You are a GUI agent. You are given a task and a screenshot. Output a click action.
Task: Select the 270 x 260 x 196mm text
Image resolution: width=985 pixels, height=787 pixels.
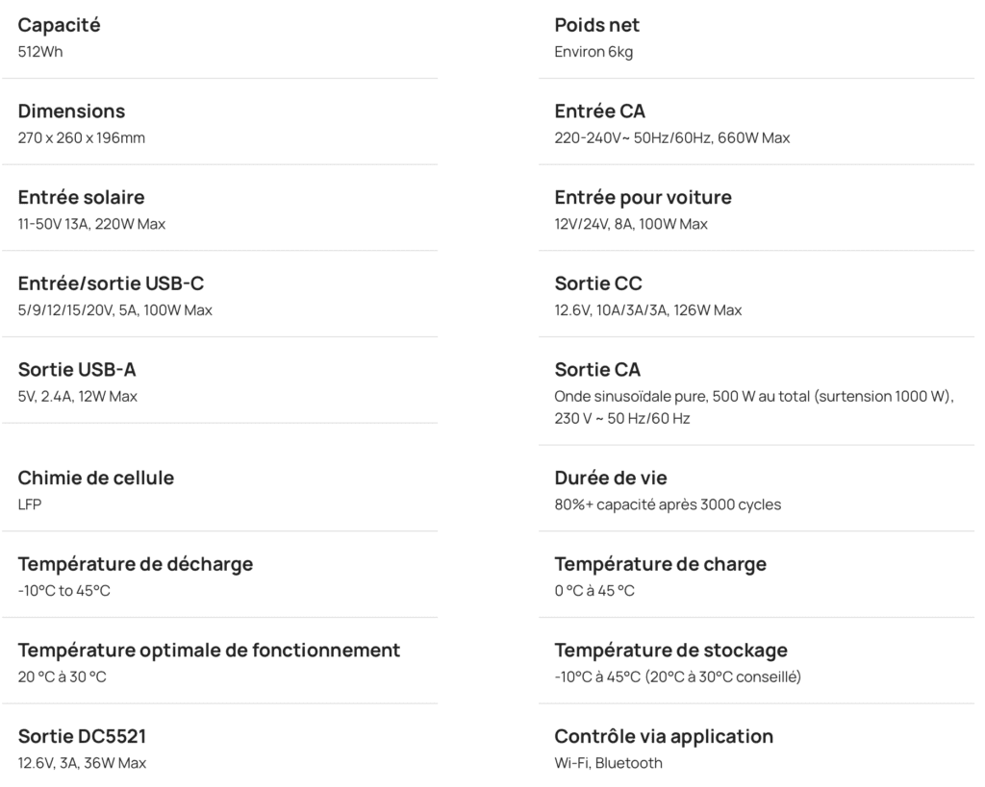[x=82, y=138]
